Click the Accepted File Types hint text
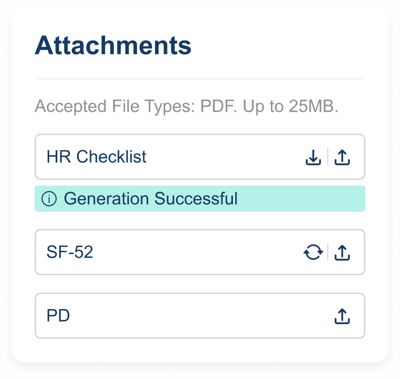The width and height of the screenshot is (400, 379). click(x=186, y=106)
